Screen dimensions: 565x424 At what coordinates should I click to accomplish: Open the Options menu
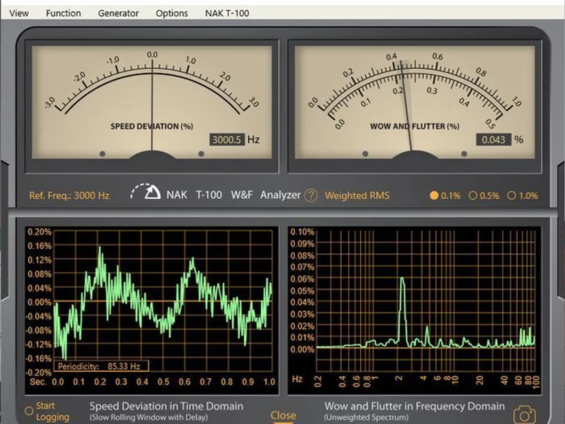pyautogui.click(x=171, y=13)
